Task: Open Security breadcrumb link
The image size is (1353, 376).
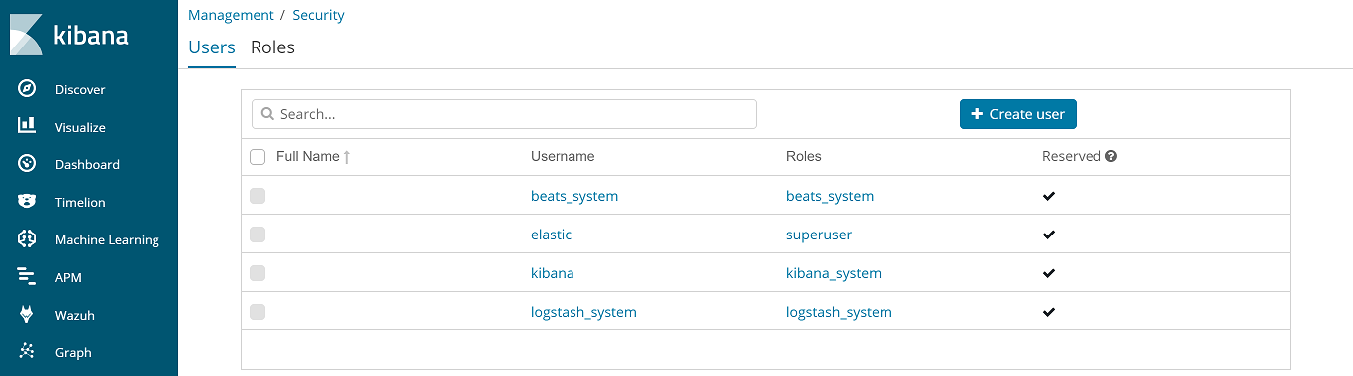Action: [318, 15]
